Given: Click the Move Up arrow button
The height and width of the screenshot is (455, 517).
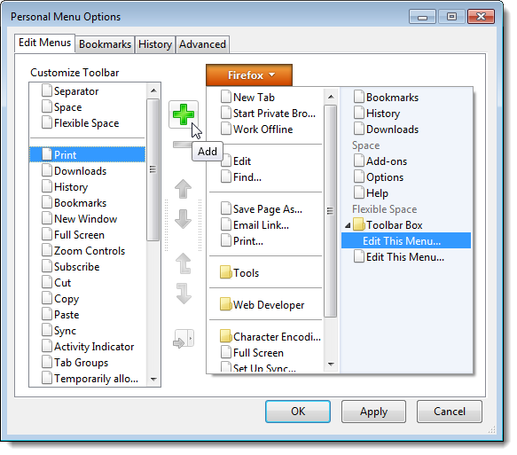Looking at the screenshot, I should [183, 189].
